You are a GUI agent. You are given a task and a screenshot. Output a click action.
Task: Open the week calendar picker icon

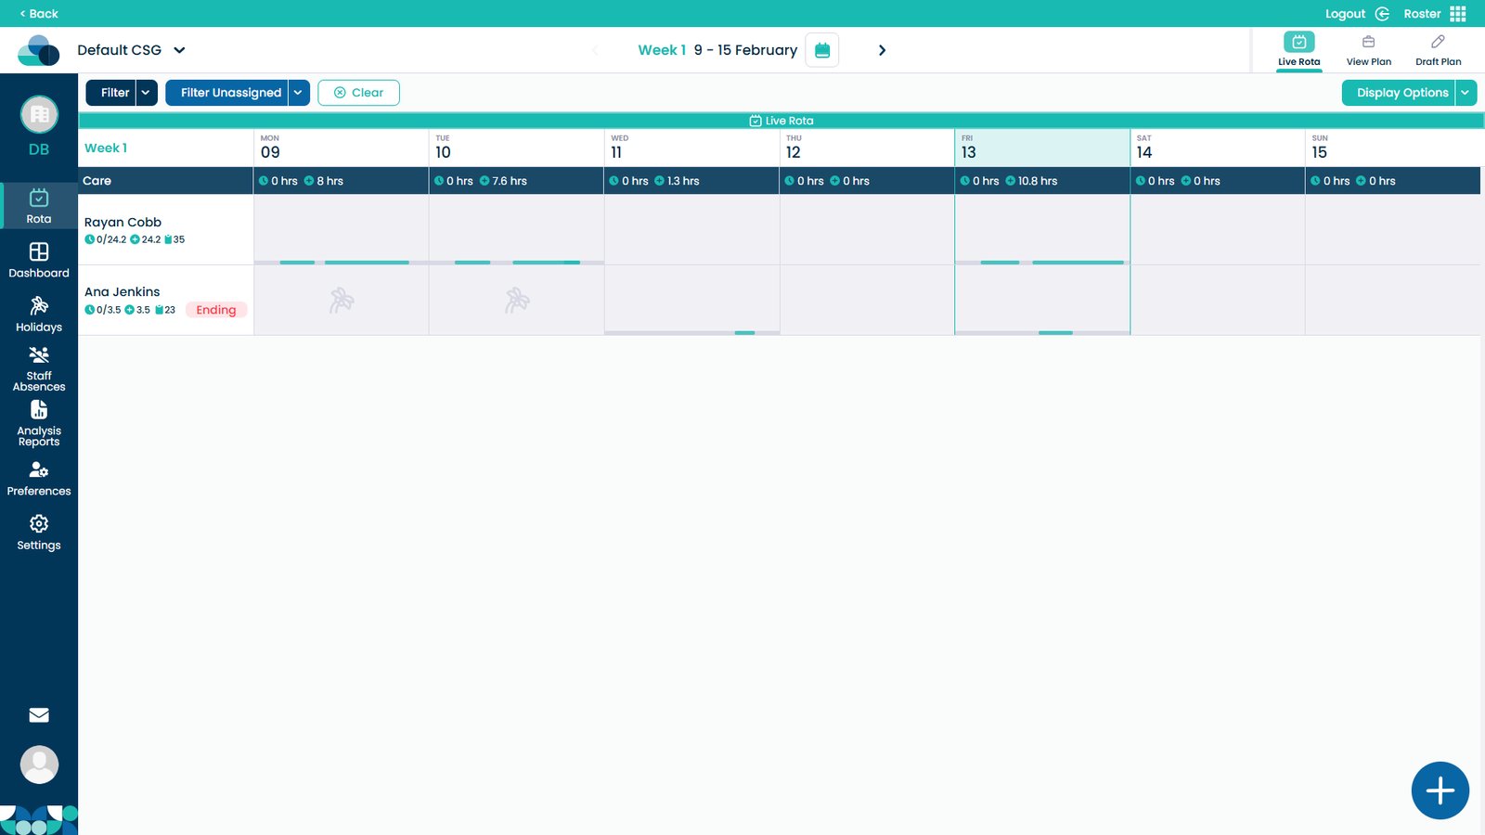click(822, 50)
